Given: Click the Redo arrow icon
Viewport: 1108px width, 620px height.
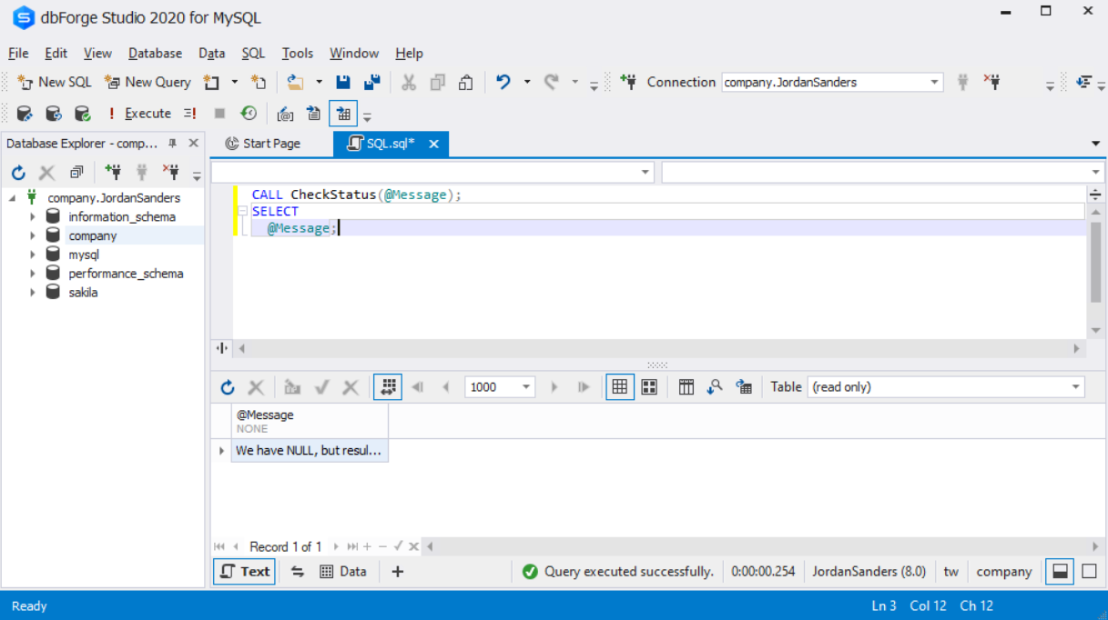Looking at the screenshot, I should [552, 83].
